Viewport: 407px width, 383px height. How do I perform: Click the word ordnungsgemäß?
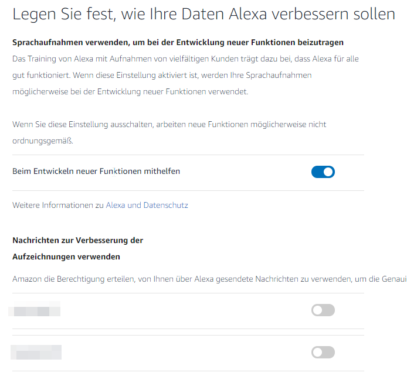tap(43, 141)
